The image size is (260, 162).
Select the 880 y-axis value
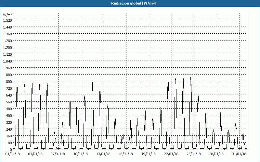[9, 75]
